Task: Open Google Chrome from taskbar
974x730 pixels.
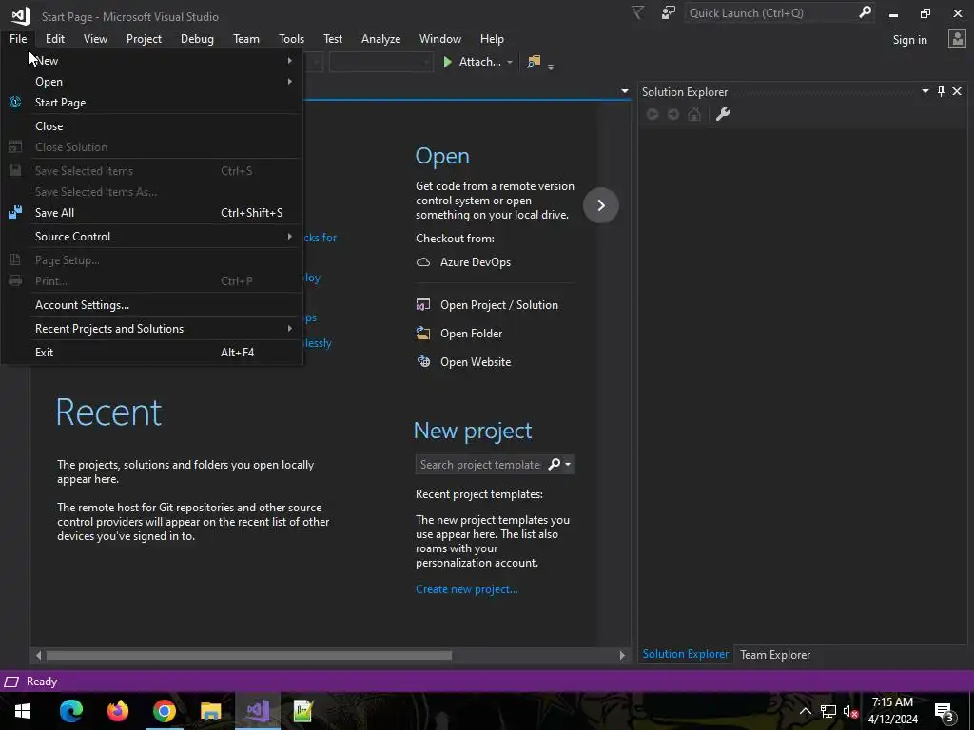Action: pos(164,711)
